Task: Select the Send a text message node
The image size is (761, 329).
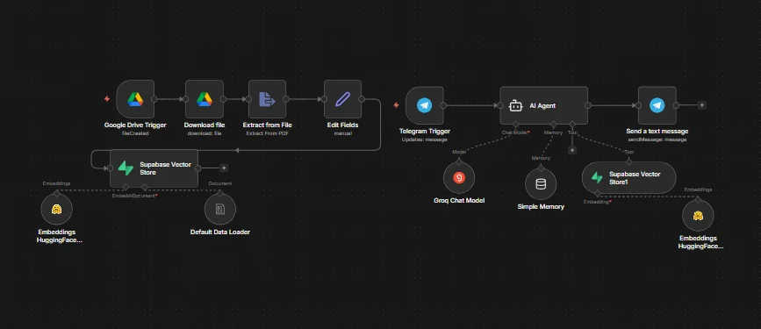Action: [x=657, y=105]
